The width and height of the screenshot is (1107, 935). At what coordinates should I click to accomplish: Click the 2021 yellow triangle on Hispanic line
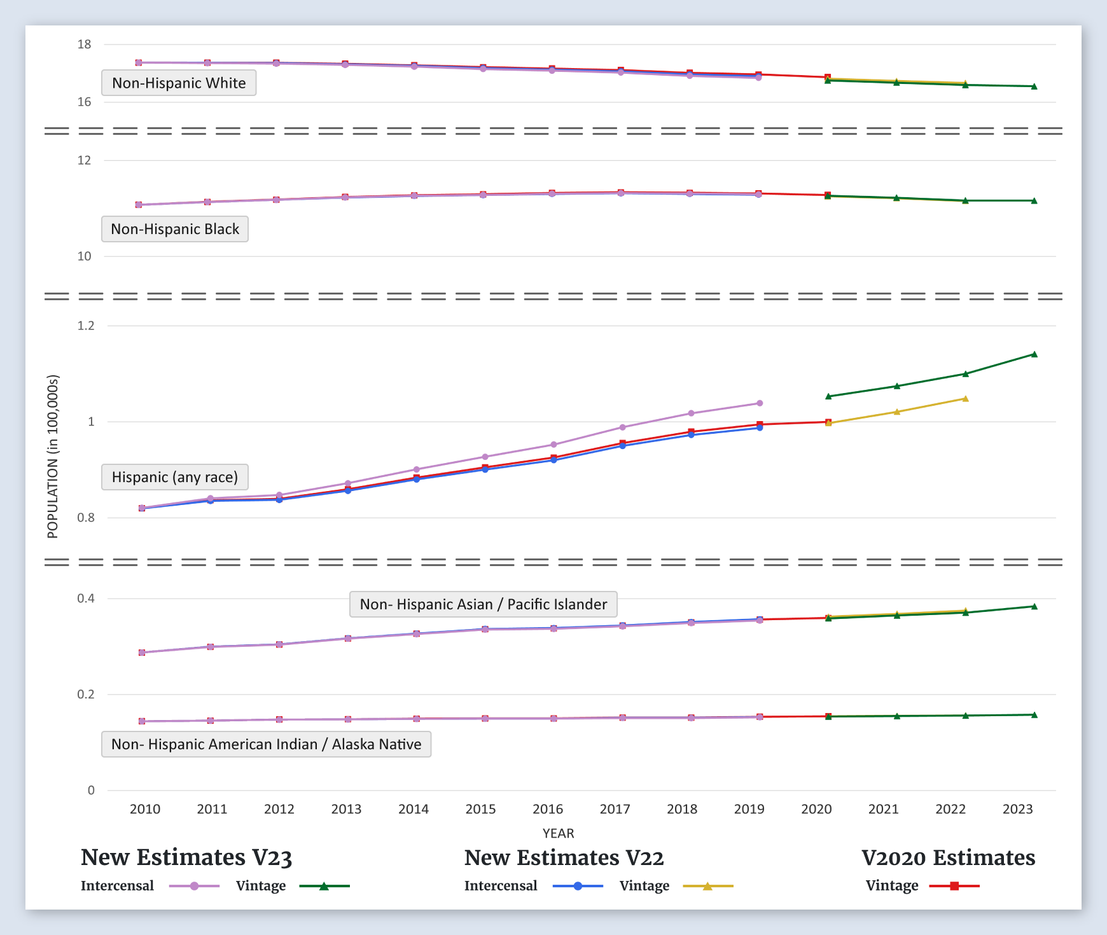[x=897, y=412]
